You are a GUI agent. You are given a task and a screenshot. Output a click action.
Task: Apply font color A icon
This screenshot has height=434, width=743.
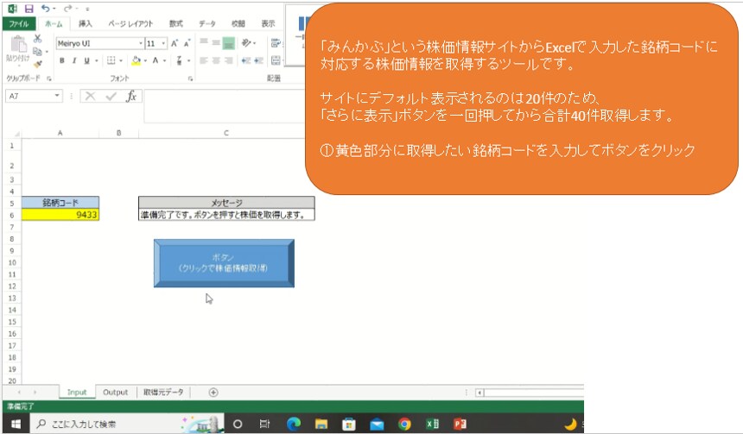155,60
